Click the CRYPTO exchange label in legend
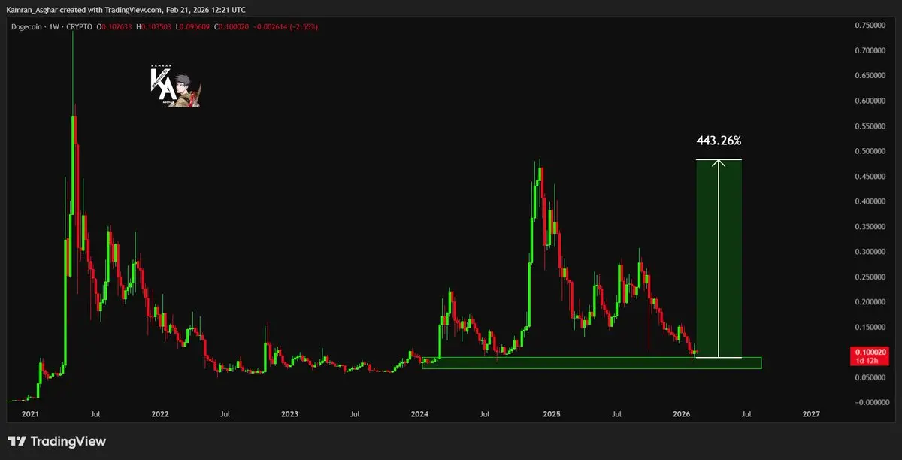The image size is (902, 460). coord(79,27)
